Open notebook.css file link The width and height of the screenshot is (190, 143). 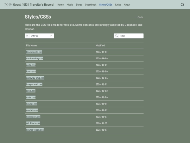coord(33,117)
